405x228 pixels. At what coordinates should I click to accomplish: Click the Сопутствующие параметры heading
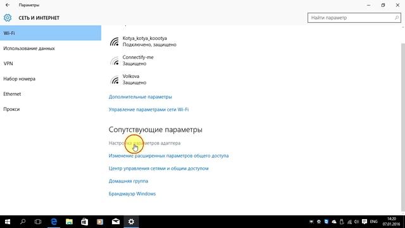click(x=155, y=129)
